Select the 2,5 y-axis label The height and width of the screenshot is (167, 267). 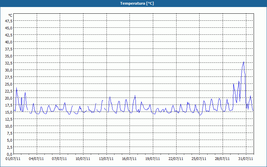[9, 147]
